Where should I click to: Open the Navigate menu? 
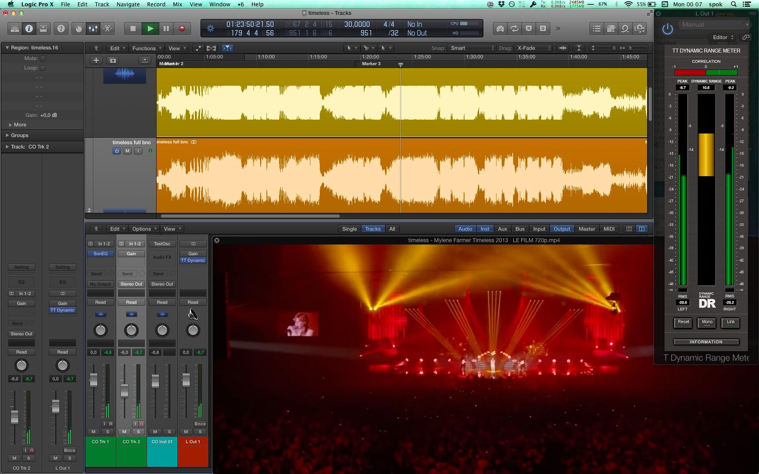(x=128, y=4)
